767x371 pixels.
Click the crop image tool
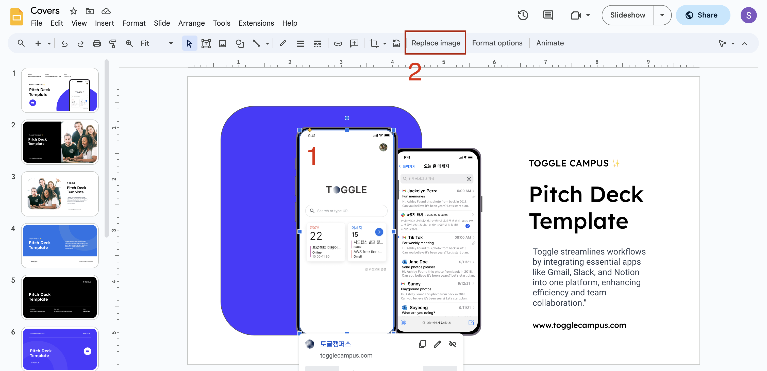(x=374, y=43)
